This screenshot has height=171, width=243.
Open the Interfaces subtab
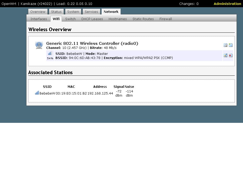click(39, 19)
